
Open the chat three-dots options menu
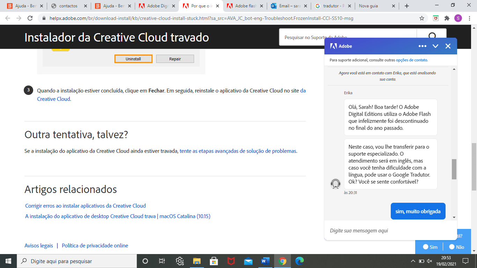click(423, 46)
